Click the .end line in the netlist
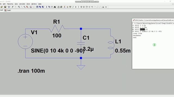This screenshot has height=97, width=174. click(134, 37)
